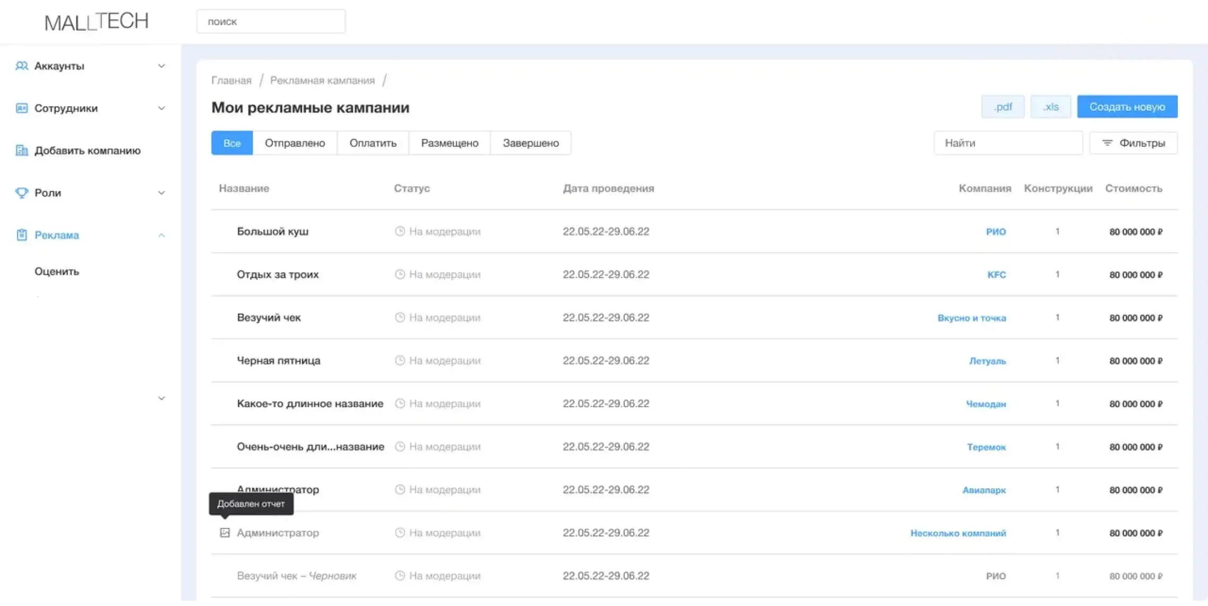Expand the Роли menu chevron
This screenshot has width=1208, height=606.
click(x=161, y=193)
